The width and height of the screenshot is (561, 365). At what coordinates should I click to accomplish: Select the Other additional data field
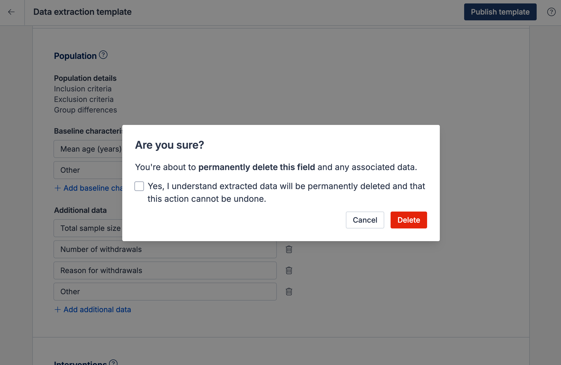165,292
